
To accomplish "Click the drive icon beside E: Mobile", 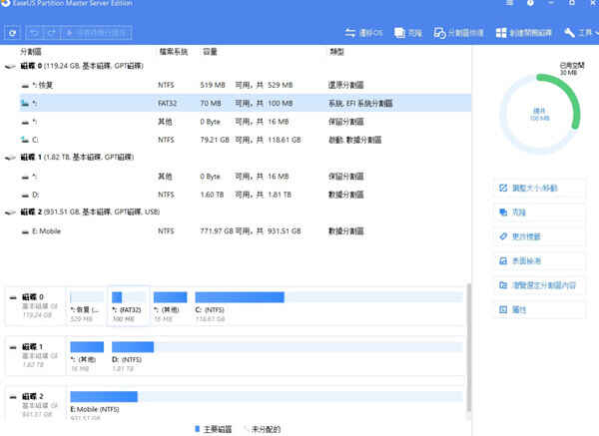I will 25,231.
